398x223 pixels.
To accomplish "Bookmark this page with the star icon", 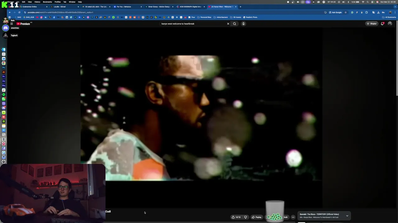I will [345, 12].
